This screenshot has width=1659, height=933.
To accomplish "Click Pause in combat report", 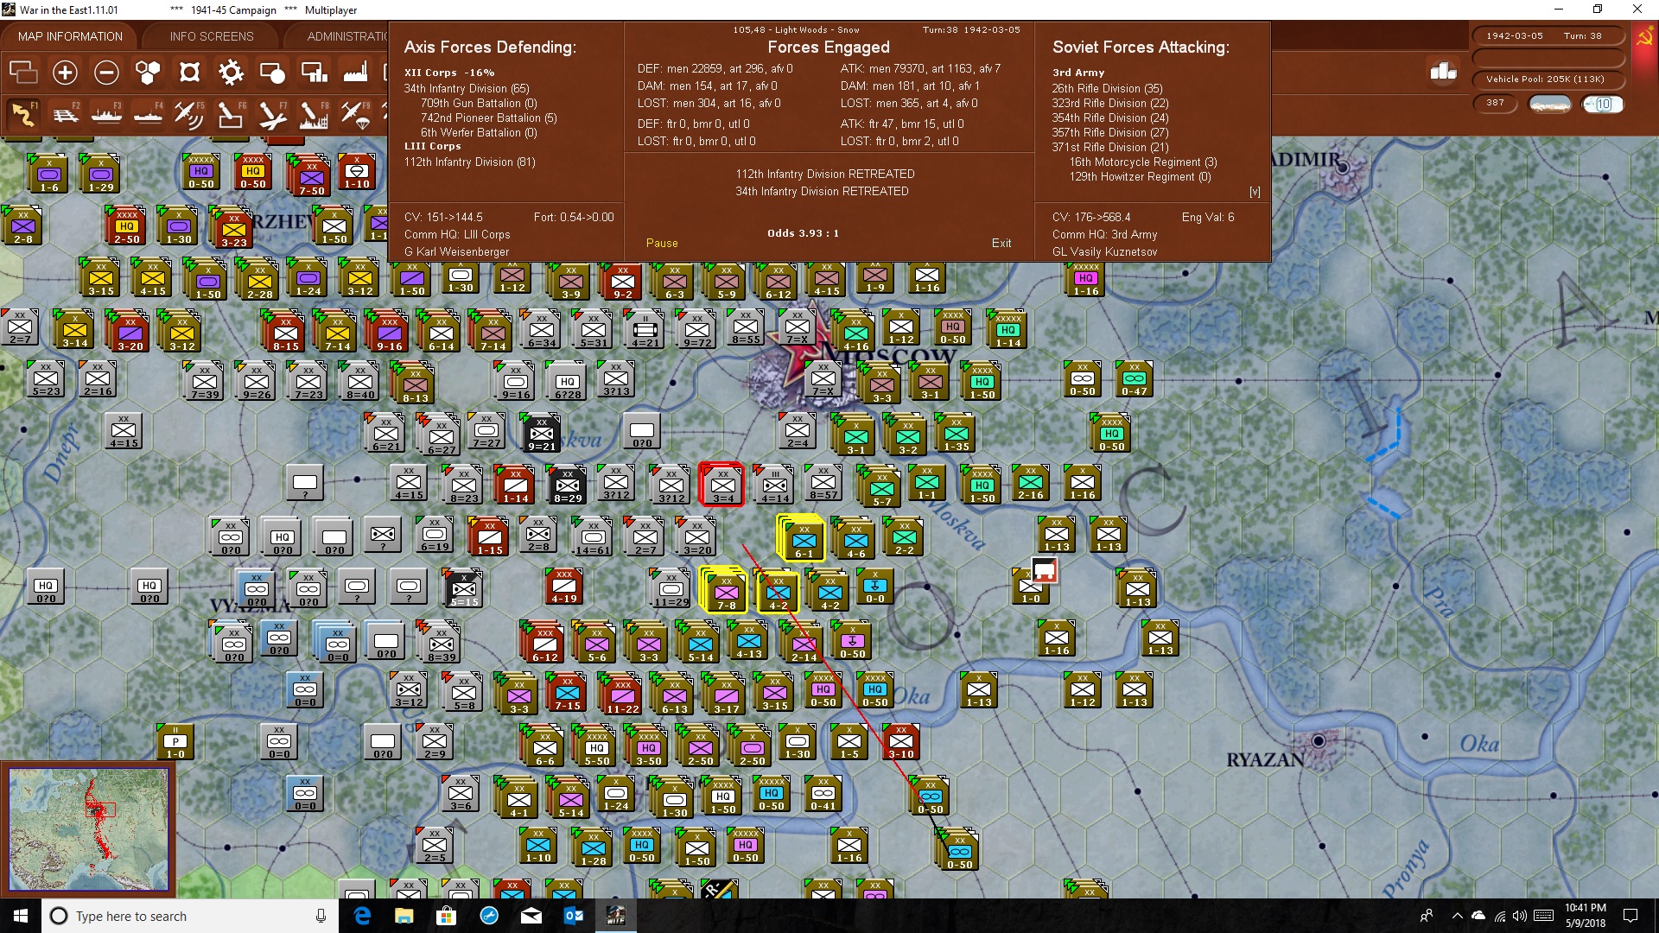I will [x=662, y=243].
